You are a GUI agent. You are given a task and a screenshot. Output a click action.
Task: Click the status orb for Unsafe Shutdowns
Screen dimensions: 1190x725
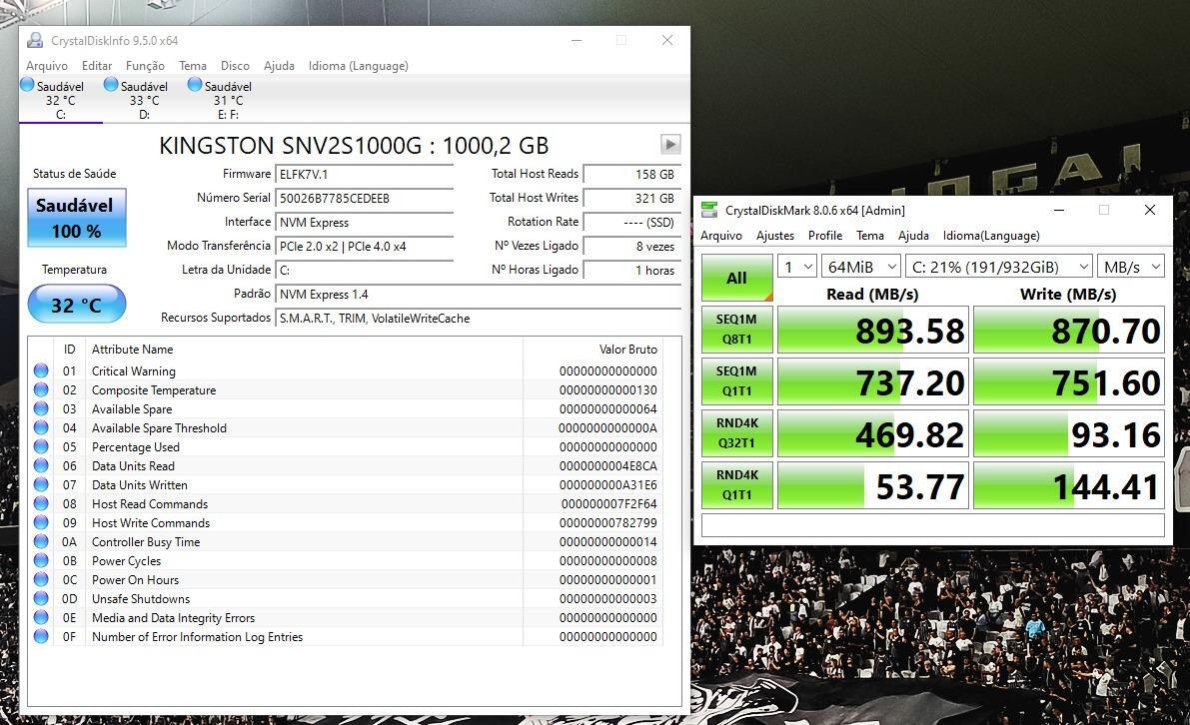pyautogui.click(x=41, y=598)
